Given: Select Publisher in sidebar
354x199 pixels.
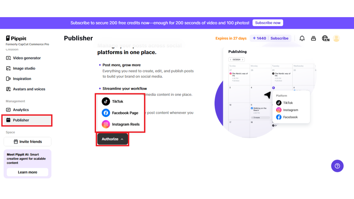Looking at the screenshot, I should tap(21, 120).
